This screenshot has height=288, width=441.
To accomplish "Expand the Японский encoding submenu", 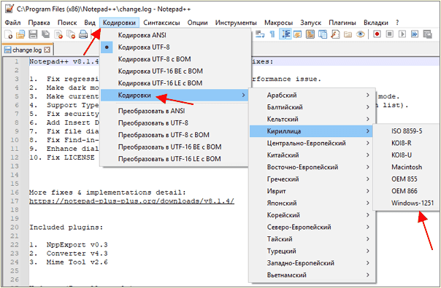I will click(312, 203).
